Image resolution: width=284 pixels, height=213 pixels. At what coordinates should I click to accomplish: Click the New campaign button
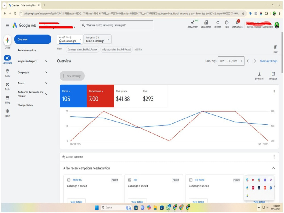[x=72, y=76]
